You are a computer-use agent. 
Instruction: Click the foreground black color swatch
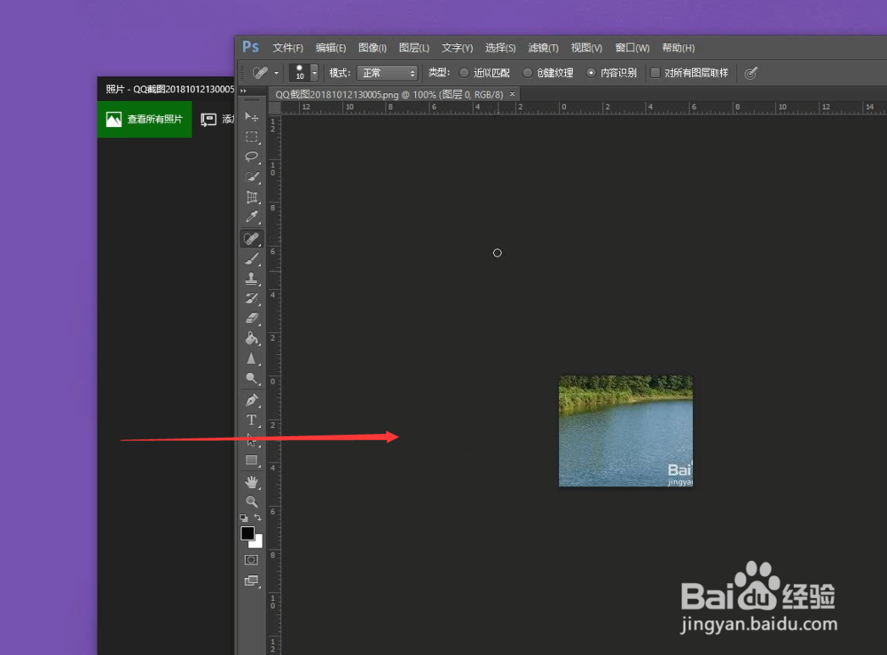(x=247, y=533)
